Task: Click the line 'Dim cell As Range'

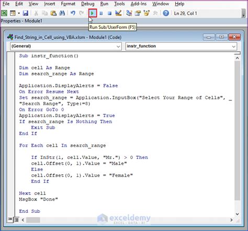Action: (44, 68)
